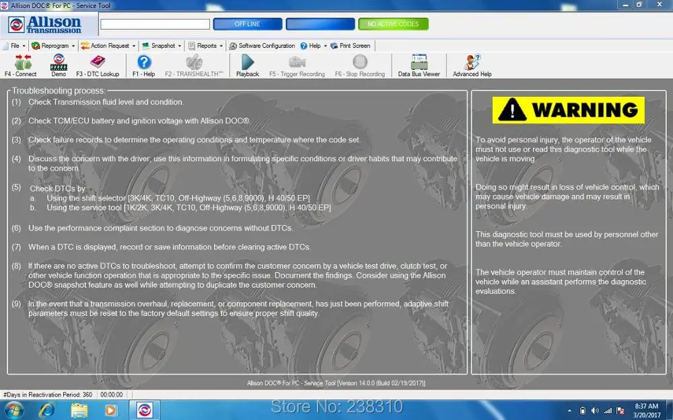
Task: Click the Days in Reactivation Period status
Action: coord(48,394)
